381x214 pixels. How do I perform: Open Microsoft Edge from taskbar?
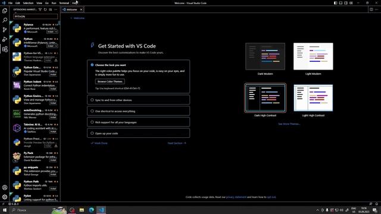(x=91, y=210)
